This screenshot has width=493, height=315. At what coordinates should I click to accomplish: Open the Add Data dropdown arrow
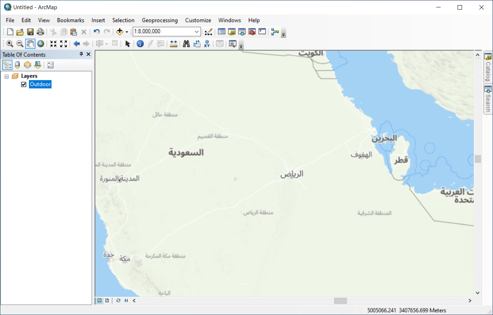127,32
